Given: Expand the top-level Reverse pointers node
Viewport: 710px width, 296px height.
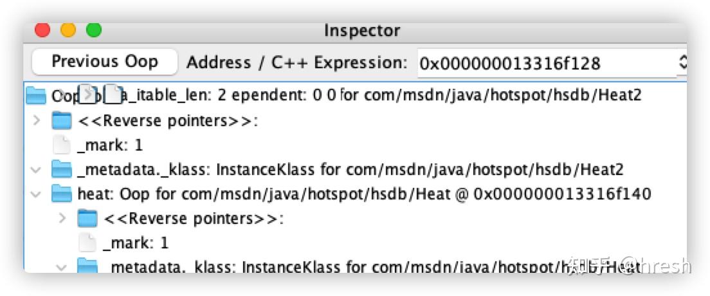Looking at the screenshot, I should (x=37, y=120).
